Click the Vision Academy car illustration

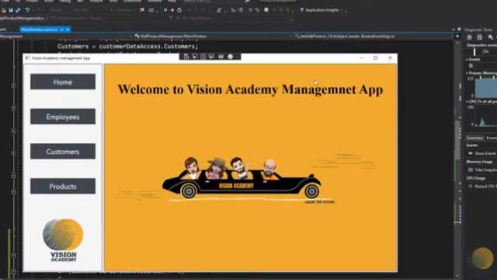(242, 179)
